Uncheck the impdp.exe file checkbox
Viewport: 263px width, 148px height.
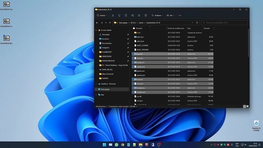(x=133, y=88)
